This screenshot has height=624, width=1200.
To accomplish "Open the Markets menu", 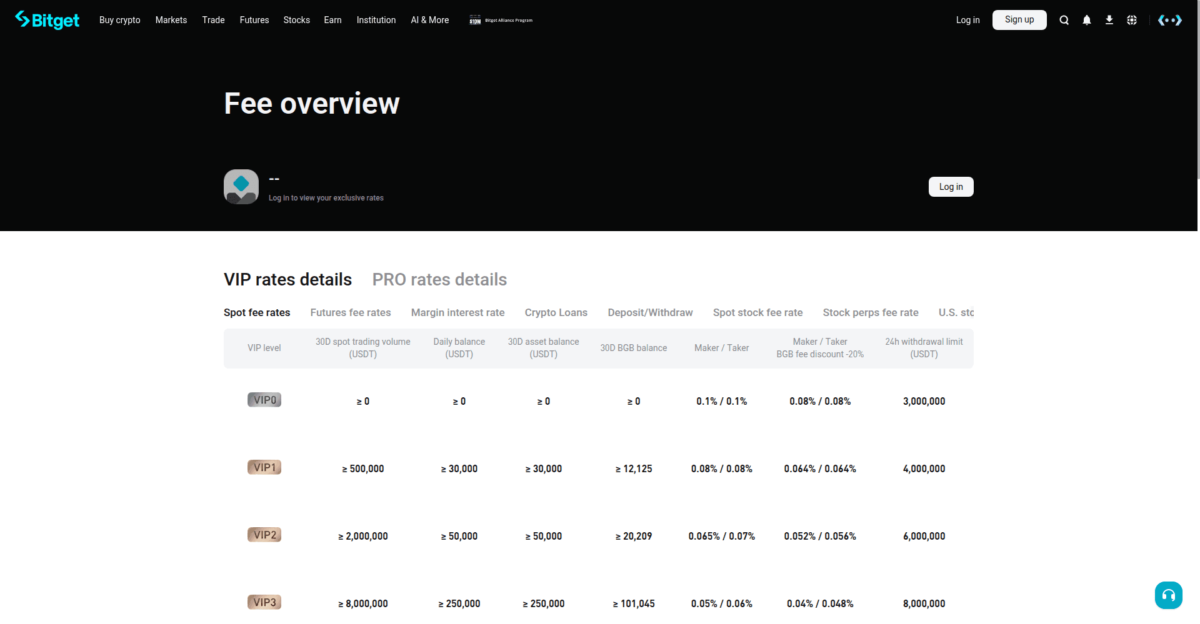I will point(171,20).
